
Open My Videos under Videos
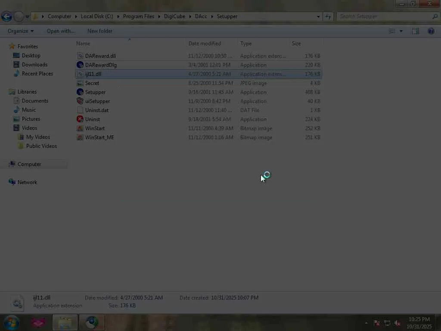pyautogui.click(x=38, y=137)
